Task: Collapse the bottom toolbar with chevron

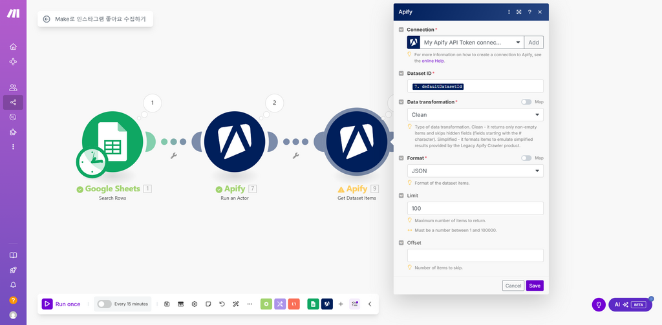Action: click(x=370, y=304)
